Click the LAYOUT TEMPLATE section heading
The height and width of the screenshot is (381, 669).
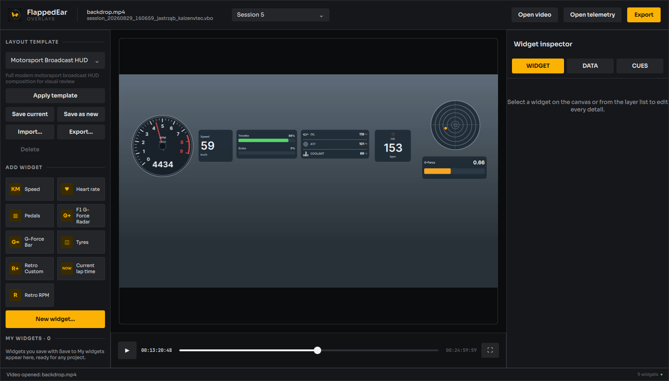(32, 42)
